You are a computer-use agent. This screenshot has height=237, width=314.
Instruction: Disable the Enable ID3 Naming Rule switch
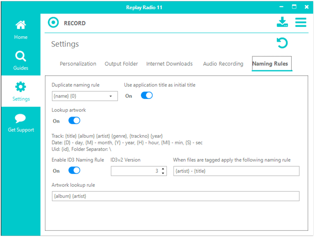(74, 170)
